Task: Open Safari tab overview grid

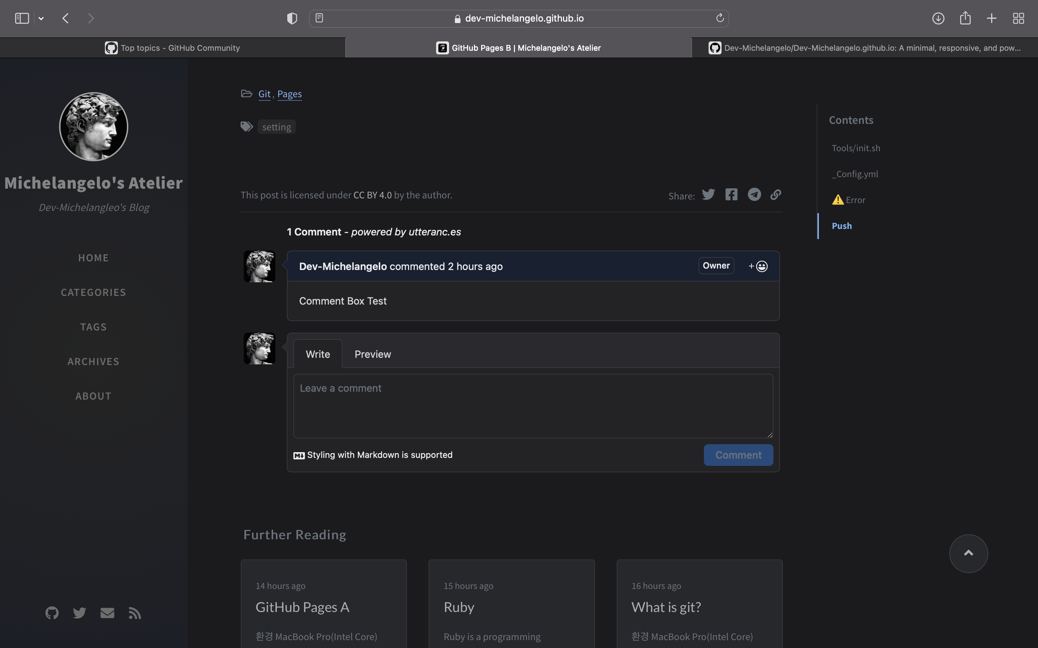Action: coord(1018,18)
